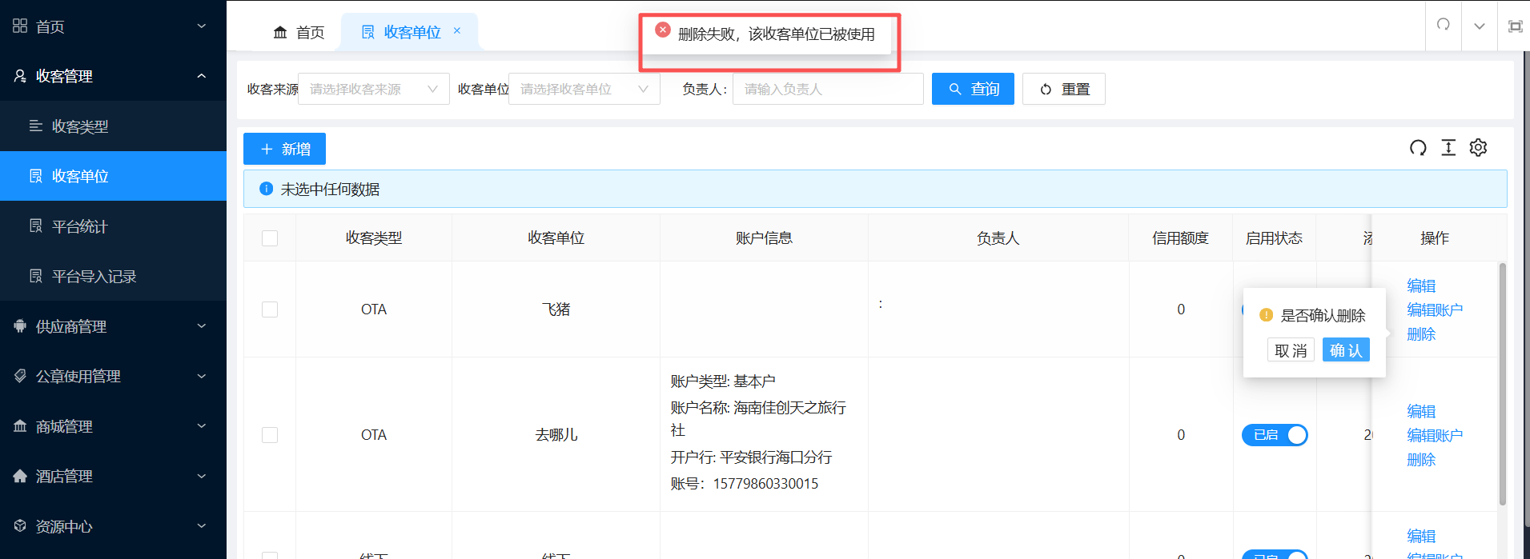Image resolution: width=1530 pixels, height=559 pixels.
Task: Click the 首页 home icon tab
Action: click(299, 32)
